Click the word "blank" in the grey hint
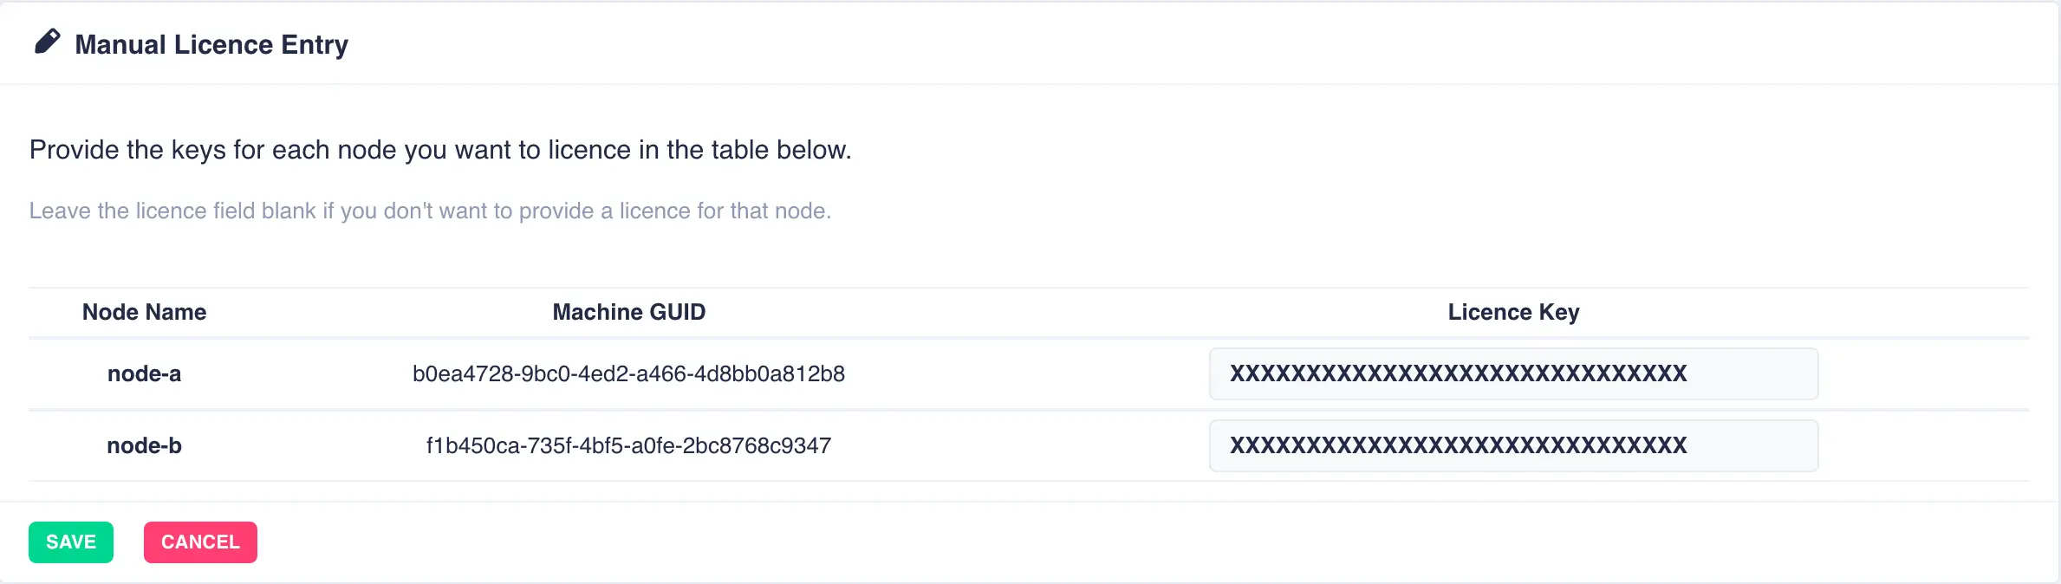The width and height of the screenshot is (2061, 584). 289,211
